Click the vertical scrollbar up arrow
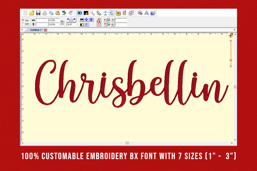Viewport: 257px width, 171px height. pyautogui.click(x=235, y=35)
